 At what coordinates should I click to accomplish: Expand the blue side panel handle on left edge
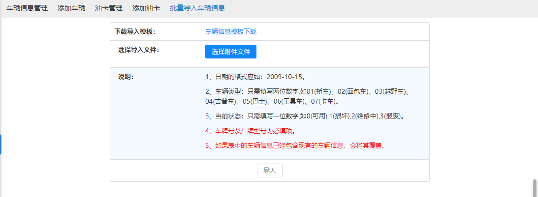coord(1,144)
